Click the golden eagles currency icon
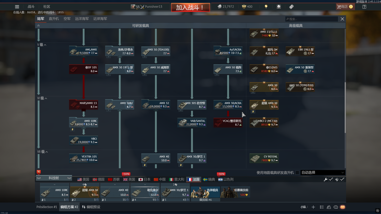The height and width of the screenshot is (214, 381). pos(244,7)
